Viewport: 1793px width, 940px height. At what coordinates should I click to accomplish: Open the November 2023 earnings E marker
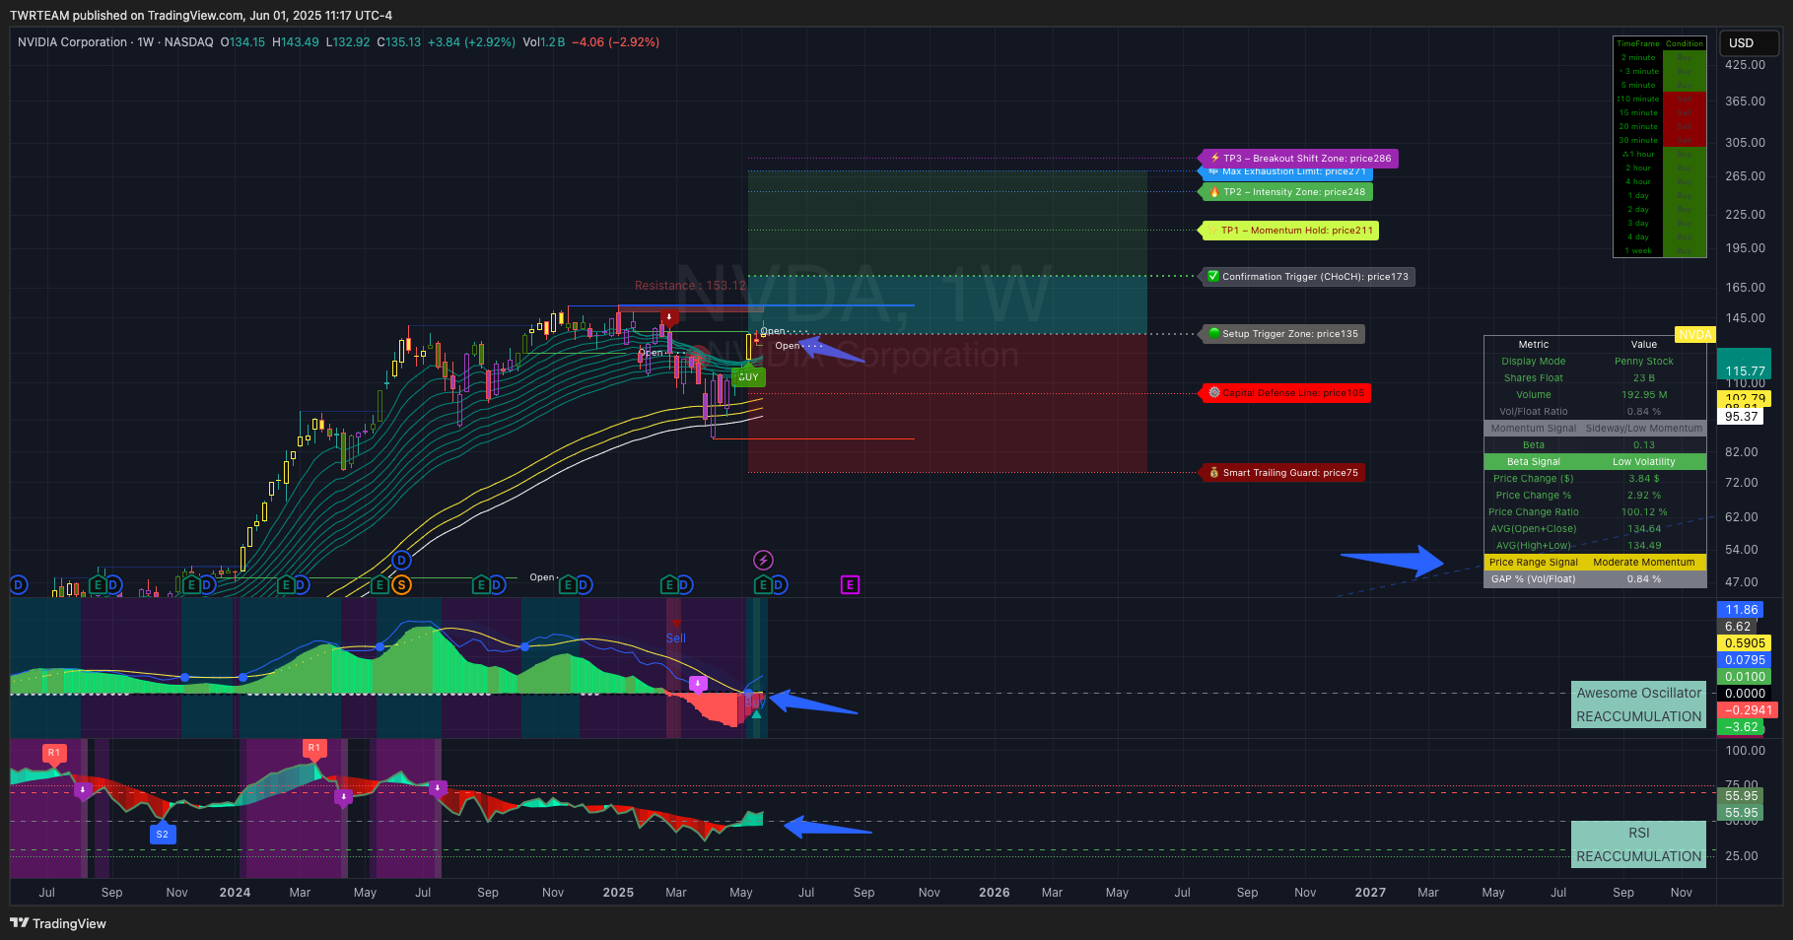(x=192, y=585)
